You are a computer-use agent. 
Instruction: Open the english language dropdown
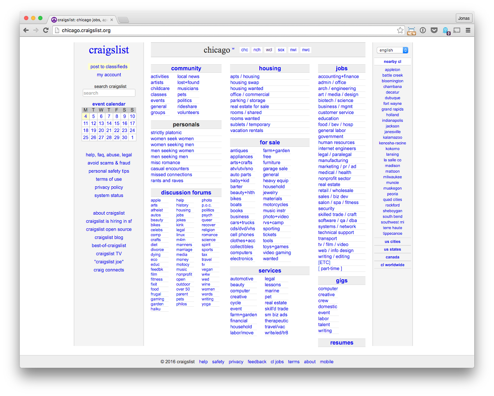click(392, 50)
